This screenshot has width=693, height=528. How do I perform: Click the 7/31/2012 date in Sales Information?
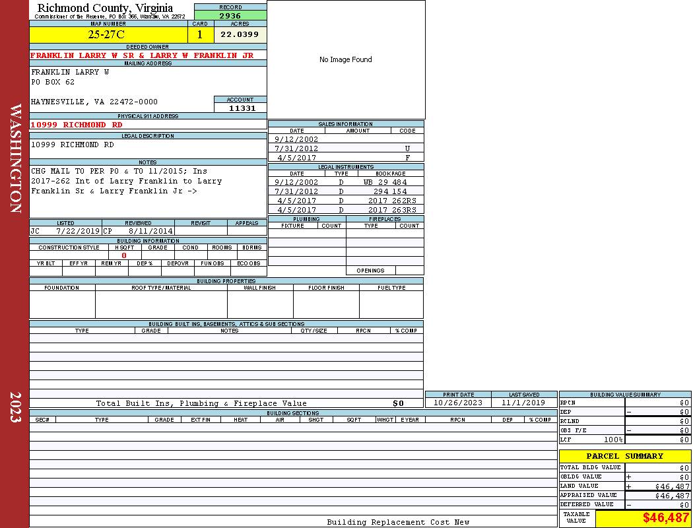296,148
